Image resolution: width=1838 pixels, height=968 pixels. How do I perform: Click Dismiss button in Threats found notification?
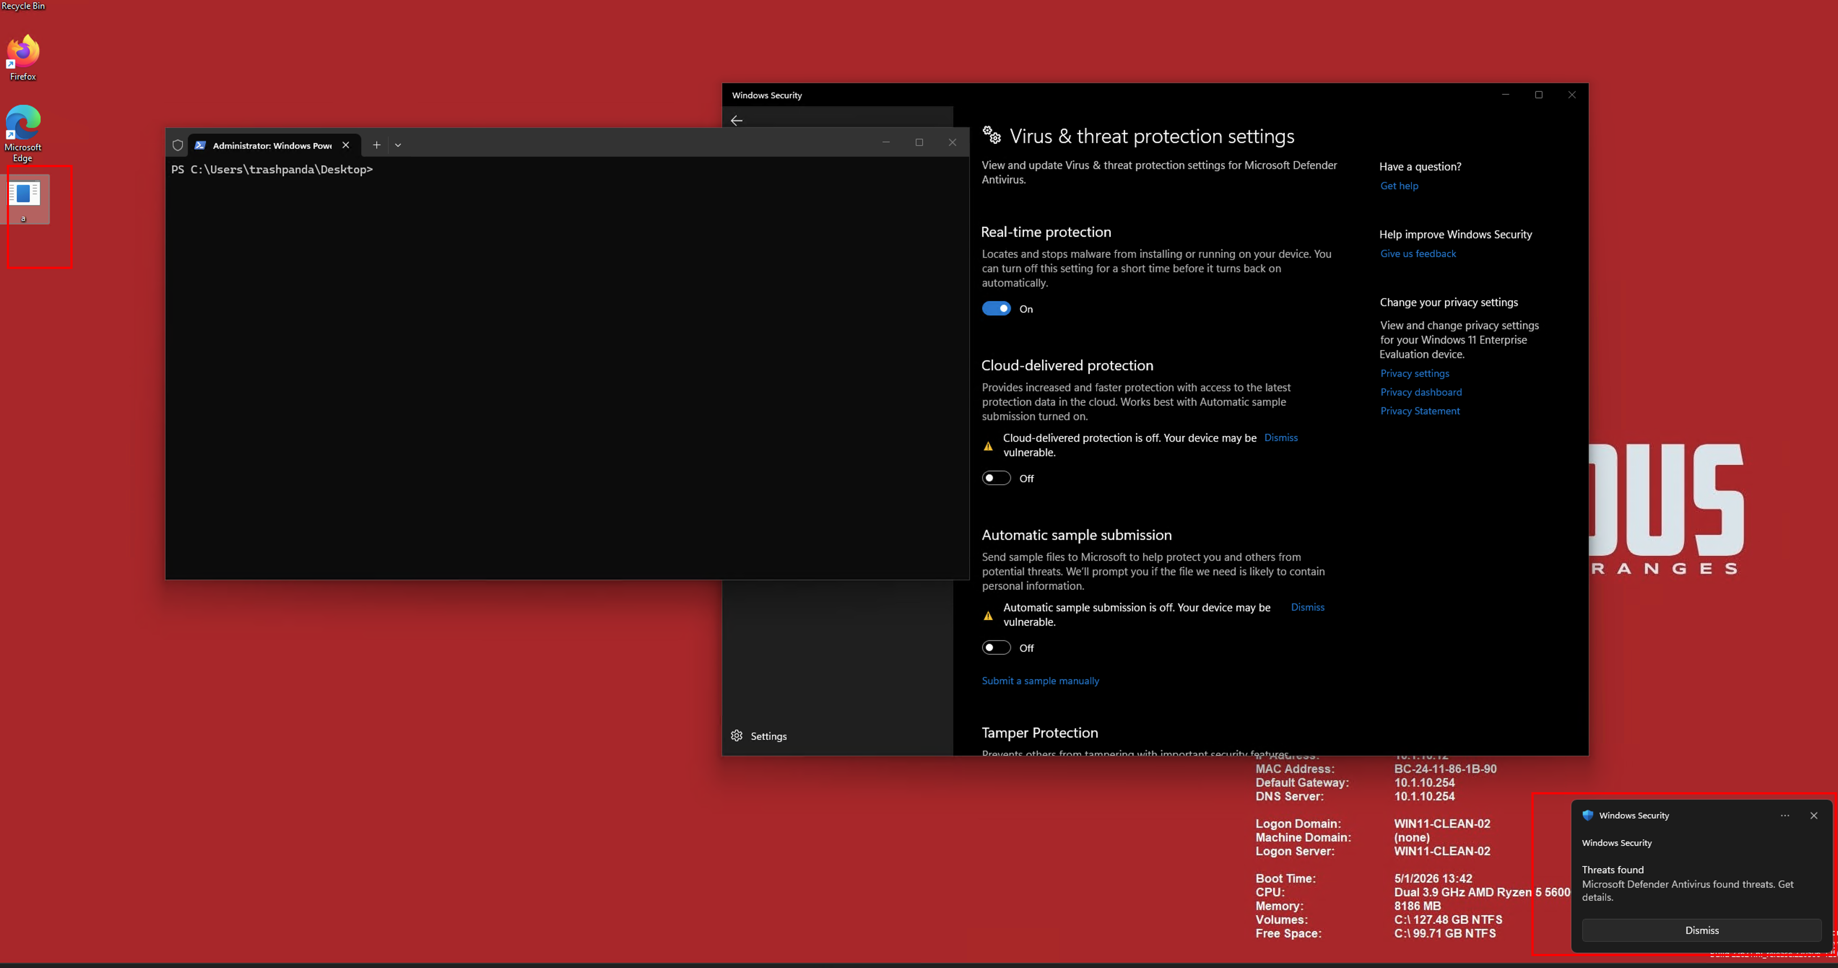[x=1702, y=930]
